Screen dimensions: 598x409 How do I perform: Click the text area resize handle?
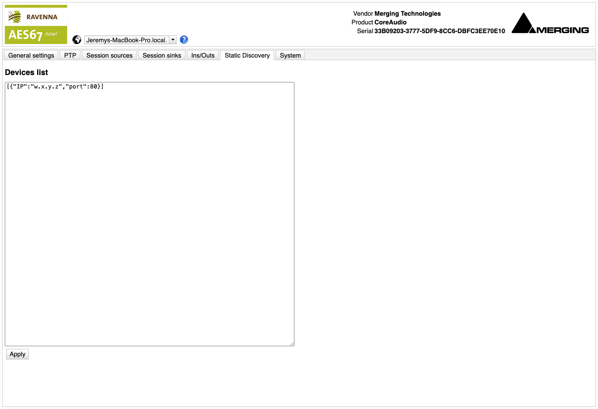tap(292, 344)
